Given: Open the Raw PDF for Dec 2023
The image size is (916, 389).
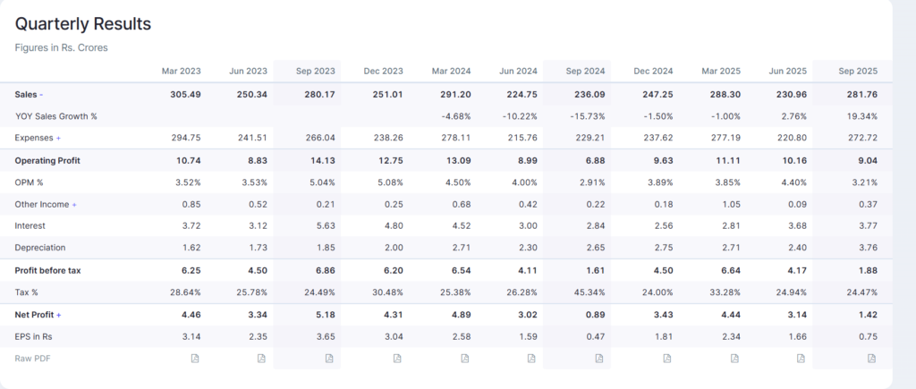Looking at the screenshot, I should tap(397, 358).
